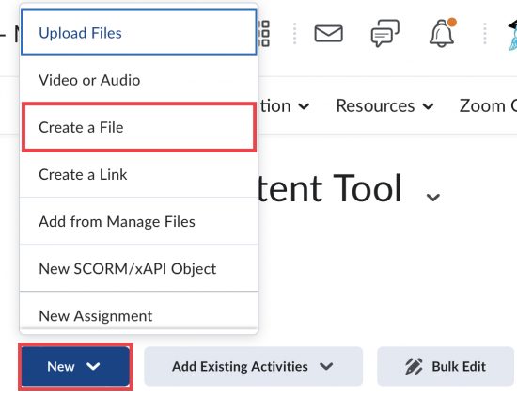This screenshot has width=517, height=399.
Task: Open the Message alerts envelope icon
Action: pyautogui.click(x=328, y=33)
